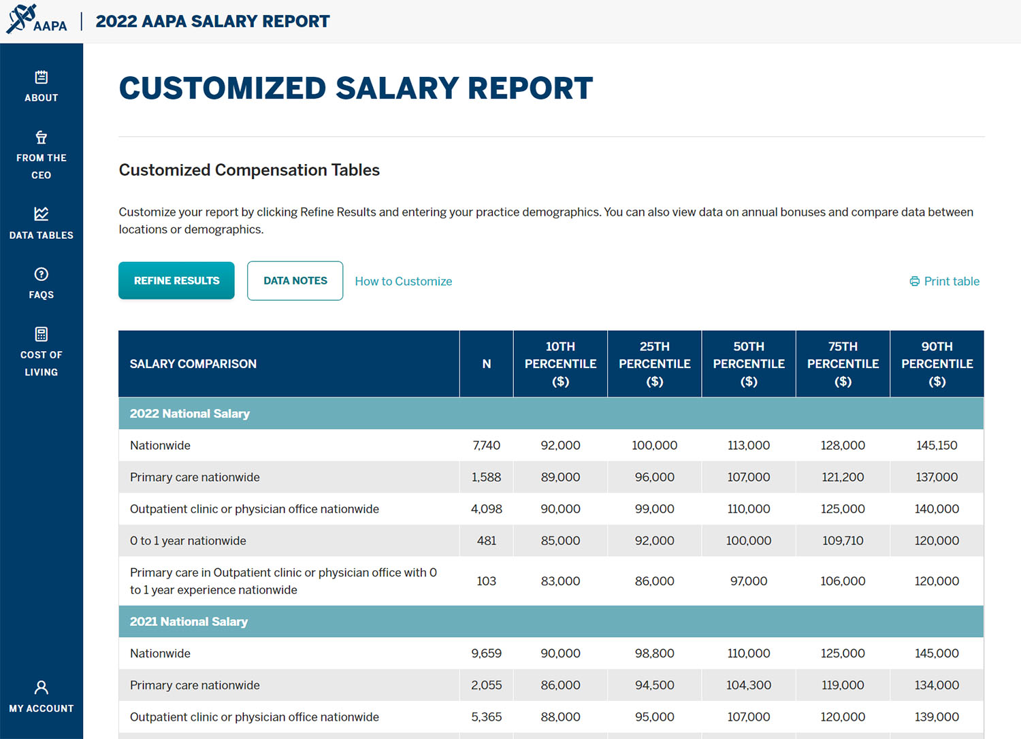This screenshot has height=739, width=1021.
Task: Click the 98,800 cell value
Action: click(655, 654)
